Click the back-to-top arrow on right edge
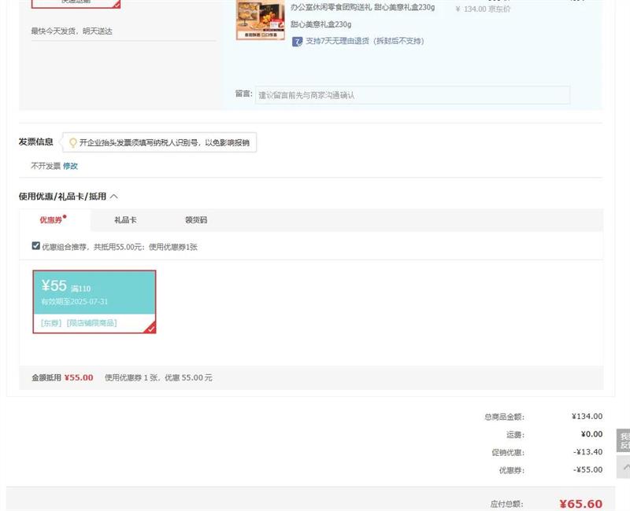The width and height of the screenshot is (630, 511). 625,468
